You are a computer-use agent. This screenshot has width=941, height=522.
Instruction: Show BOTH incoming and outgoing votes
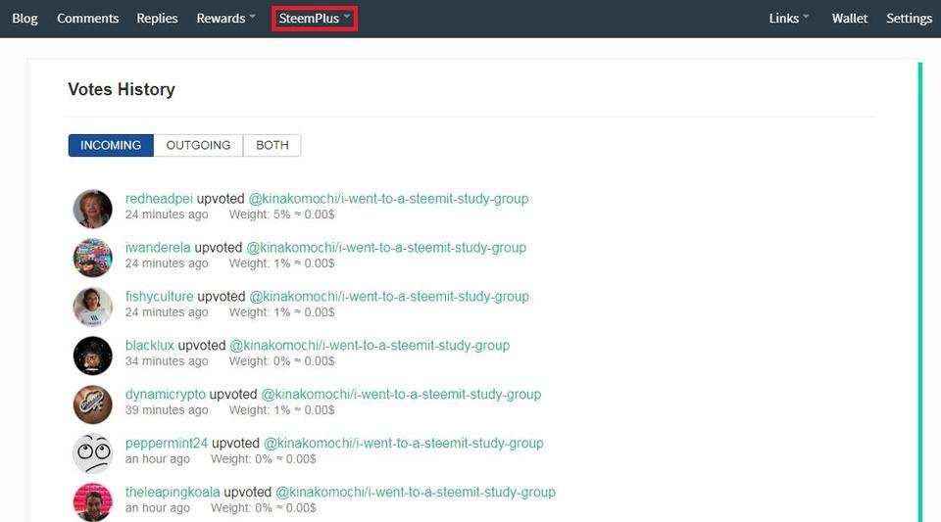(x=272, y=145)
